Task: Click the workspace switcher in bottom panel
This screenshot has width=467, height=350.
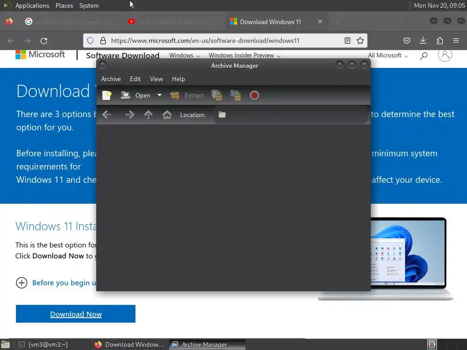Action: click(432, 345)
